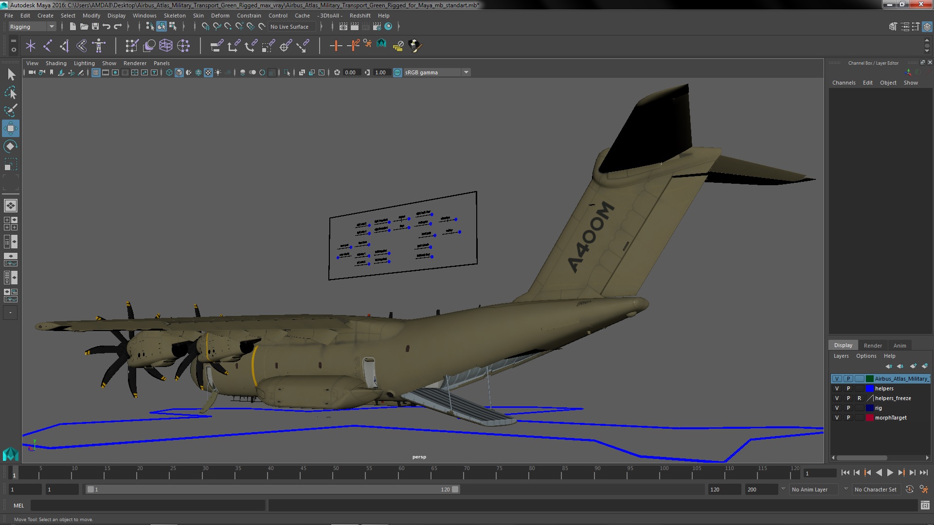Play the animation forwards
This screenshot has height=525, width=934.
890,472
